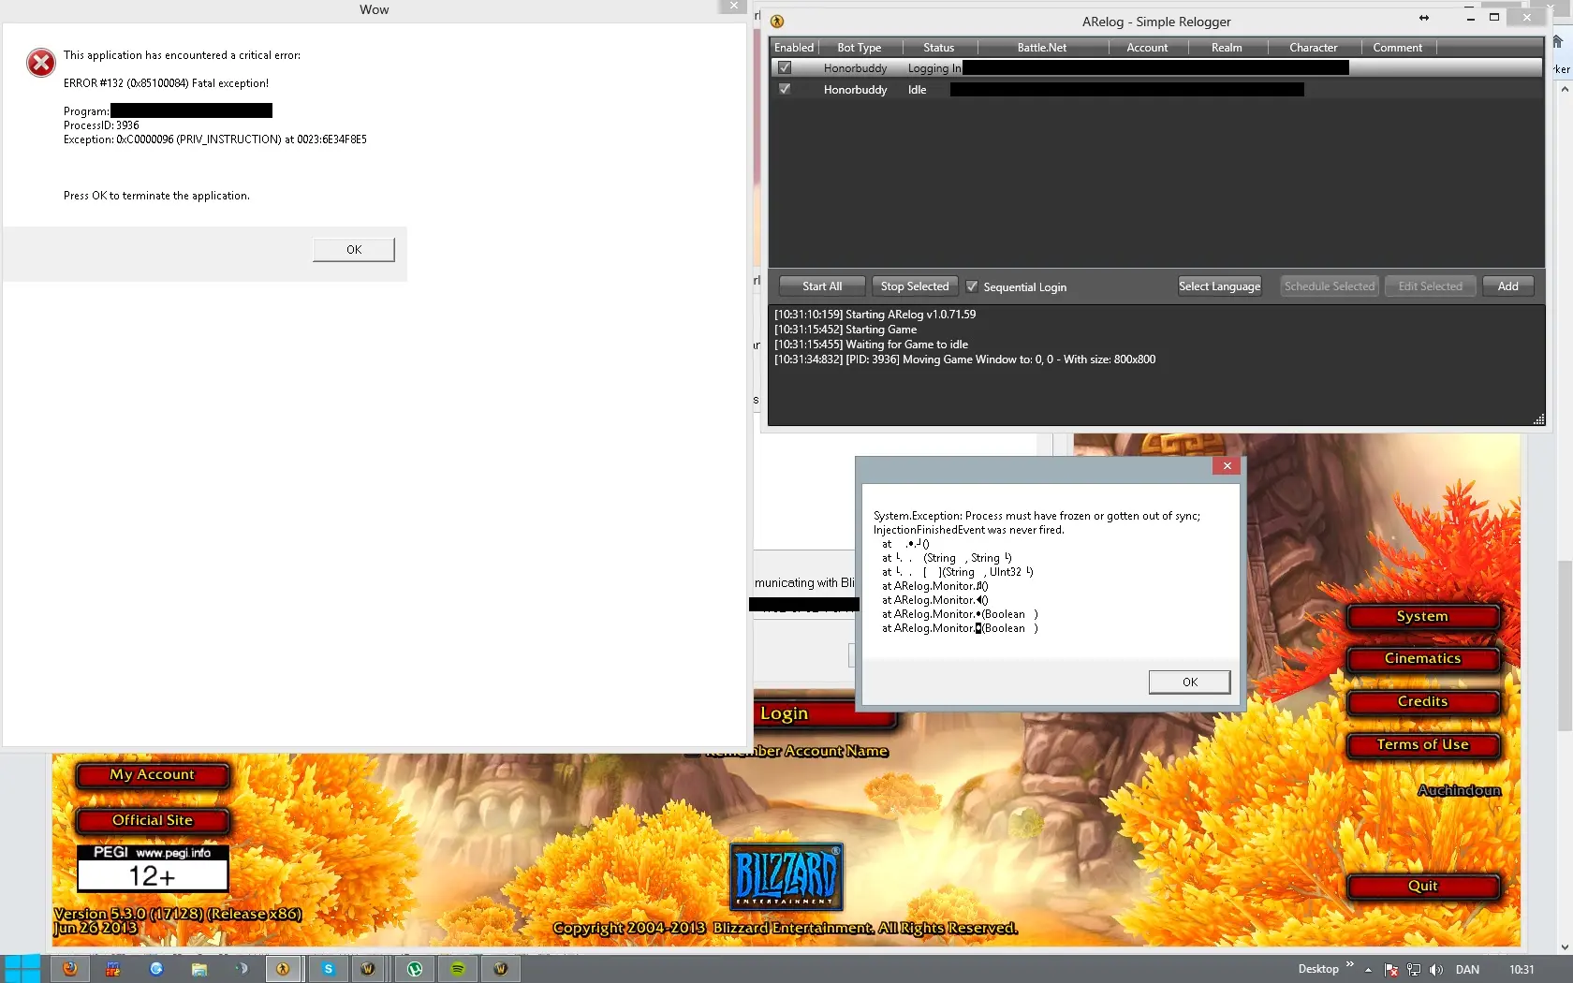Click the red error icon in the Wow dialog
This screenshot has height=983, width=1573.
pos(40,63)
